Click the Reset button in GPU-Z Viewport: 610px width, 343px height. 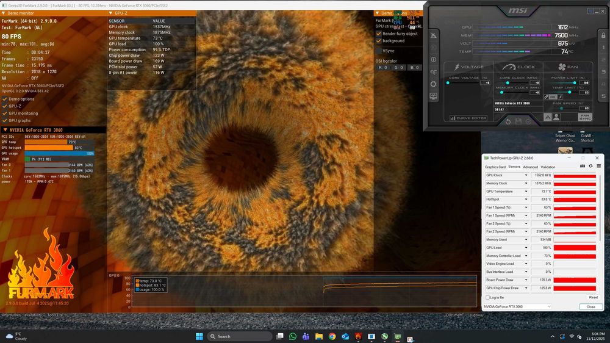[593, 297]
